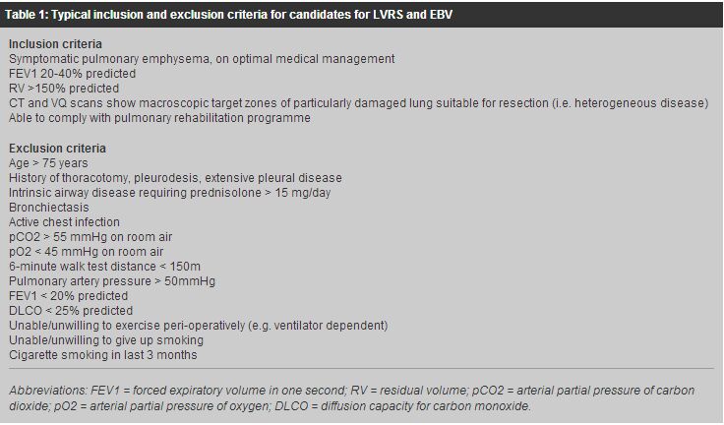724x425 pixels.
Task: Click the Age > 75 years line
Action: [x=48, y=163]
